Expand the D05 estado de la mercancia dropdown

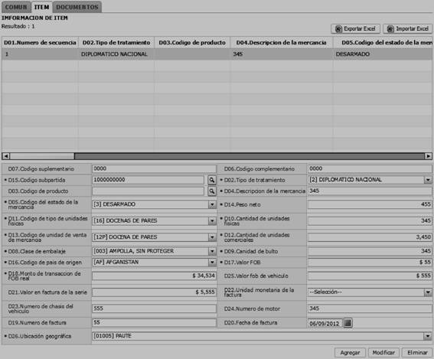pos(212,204)
